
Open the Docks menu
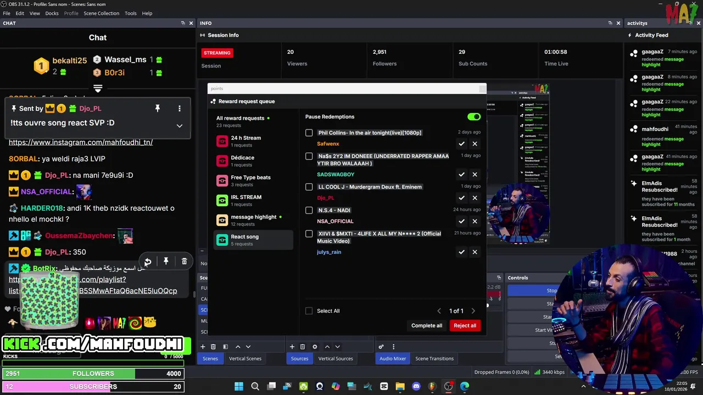[x=52, y=13]
